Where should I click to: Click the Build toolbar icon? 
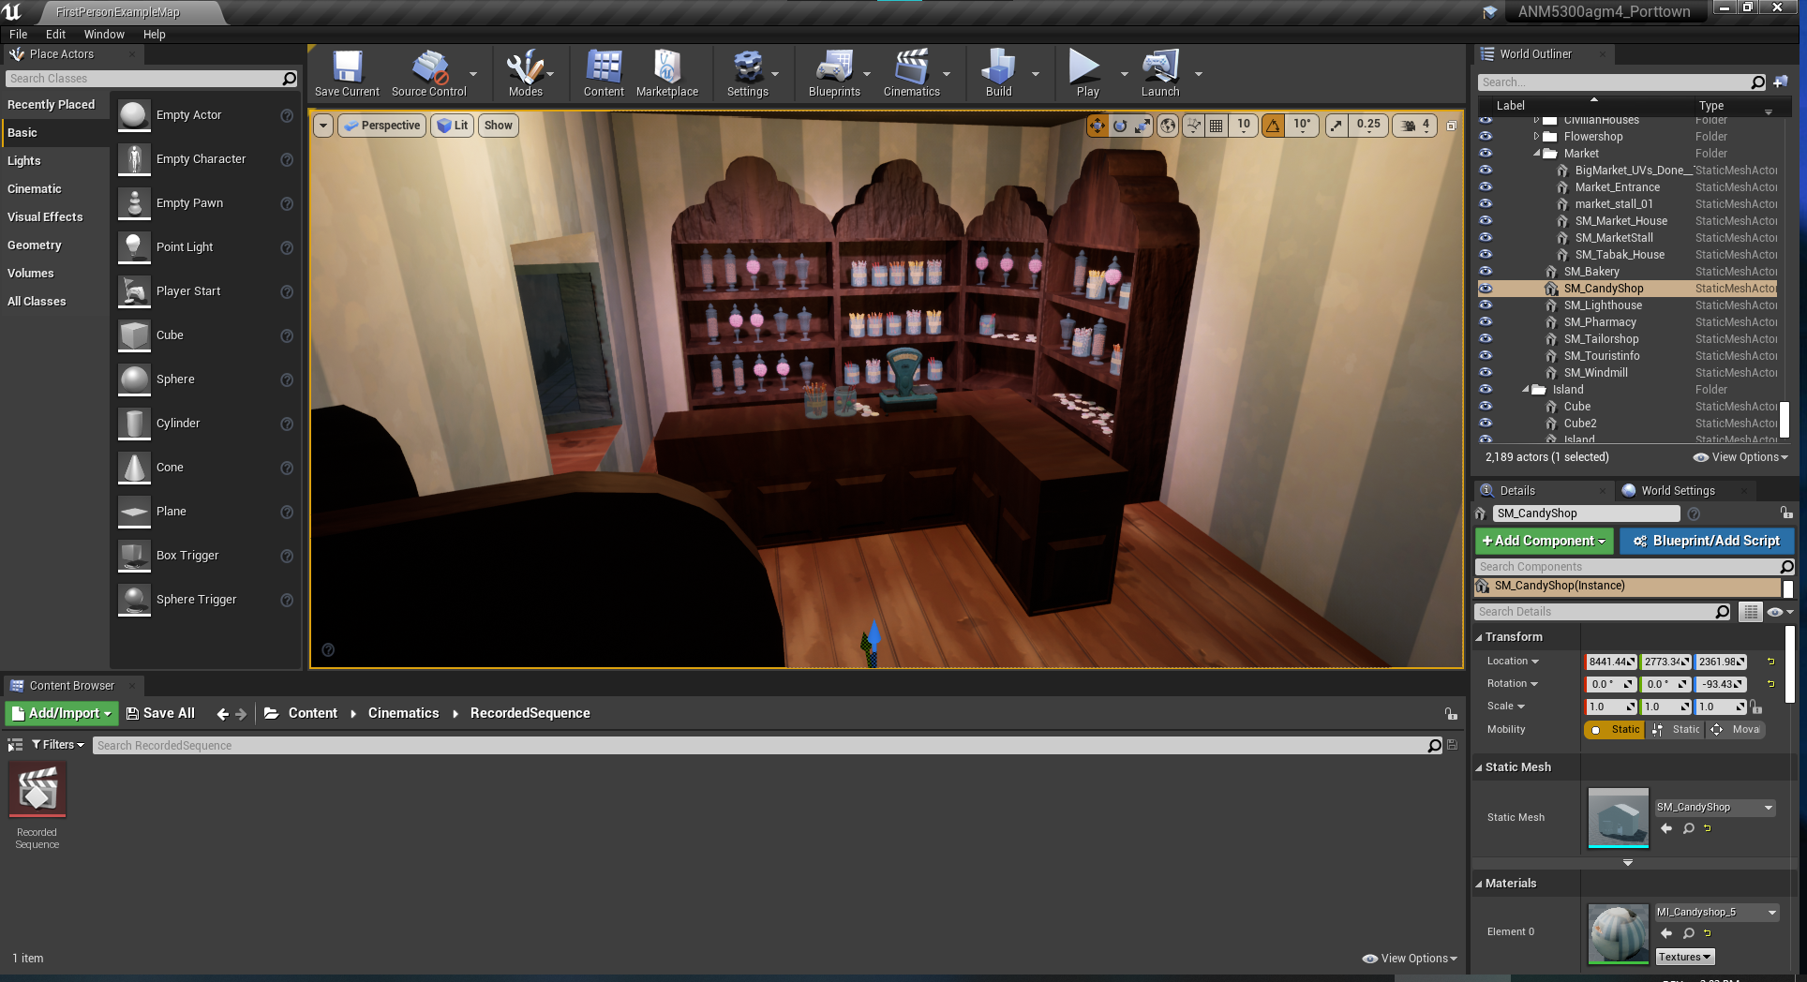pyautogui.click(x=998, y=73)
